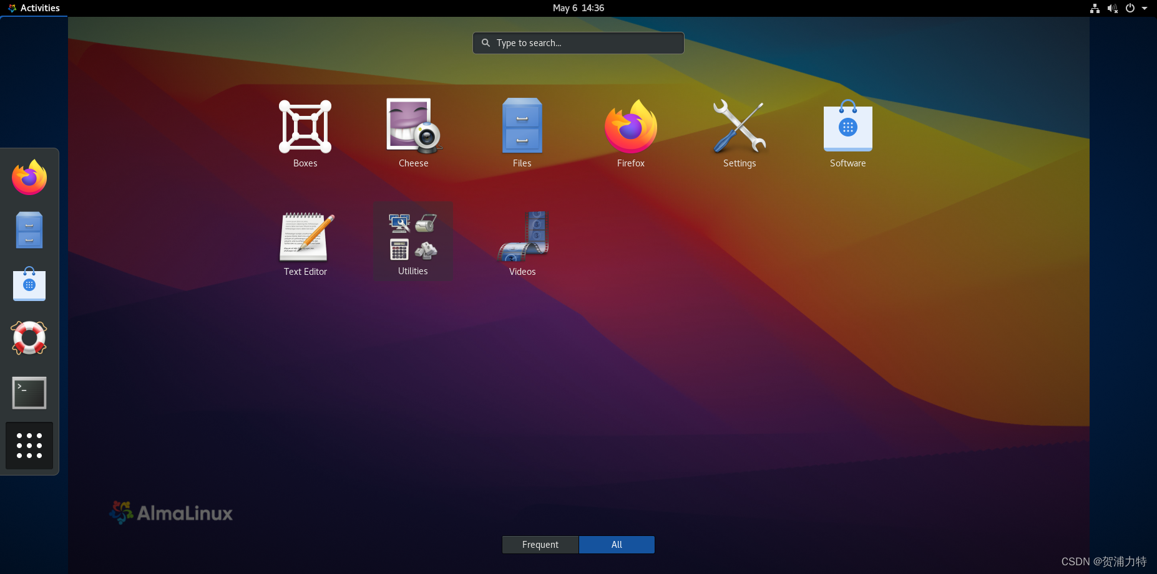Open the Settings application
The image size is (1157, 574).
pos(740,126)
